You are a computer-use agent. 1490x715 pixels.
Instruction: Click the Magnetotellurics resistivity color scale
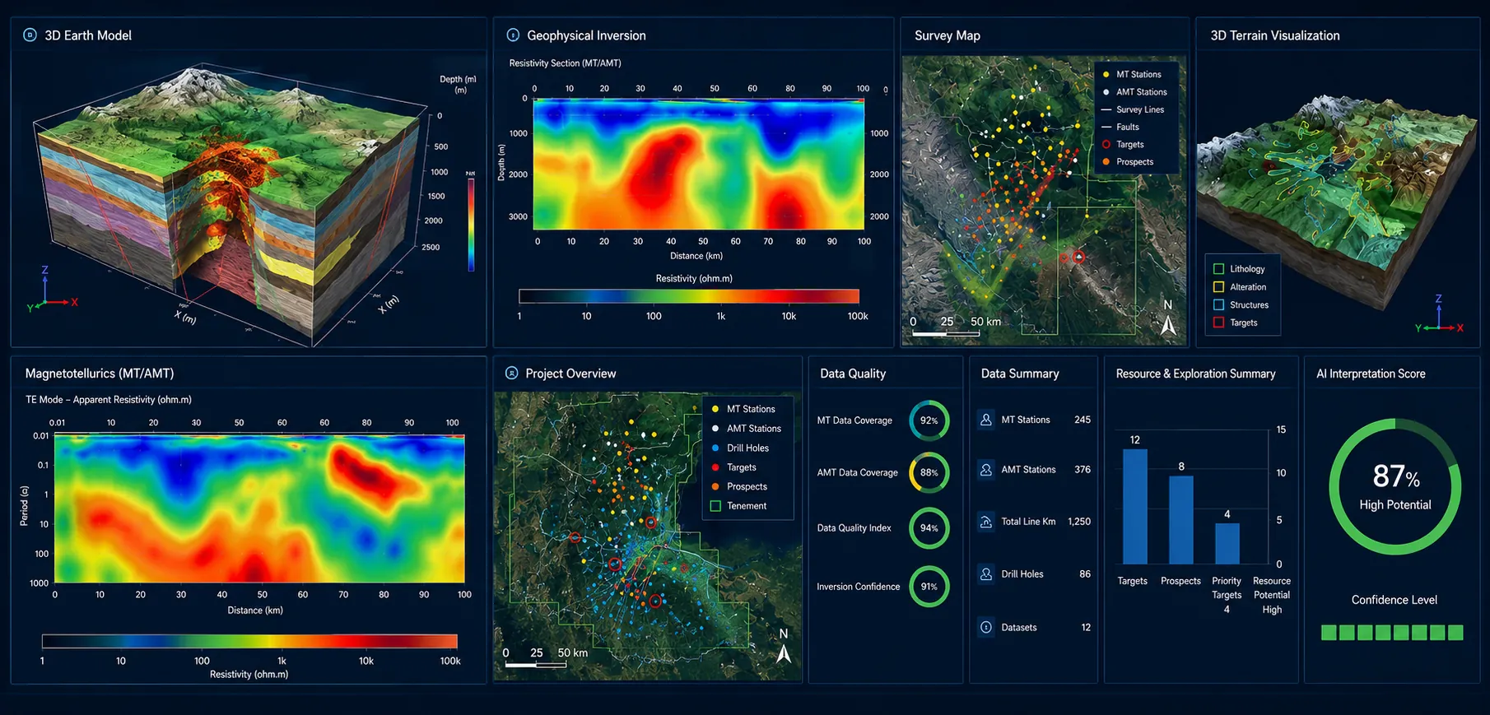click(x=249, y=642)
